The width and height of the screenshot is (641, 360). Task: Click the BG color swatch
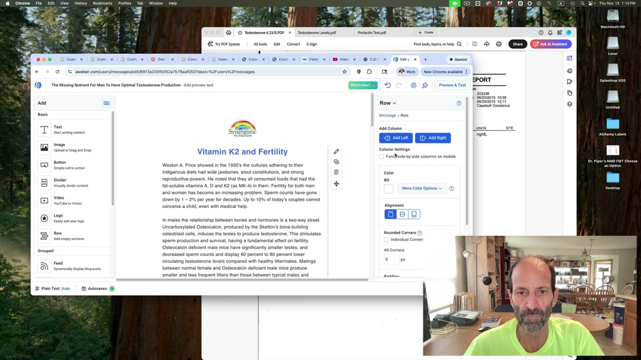(389, 189)
